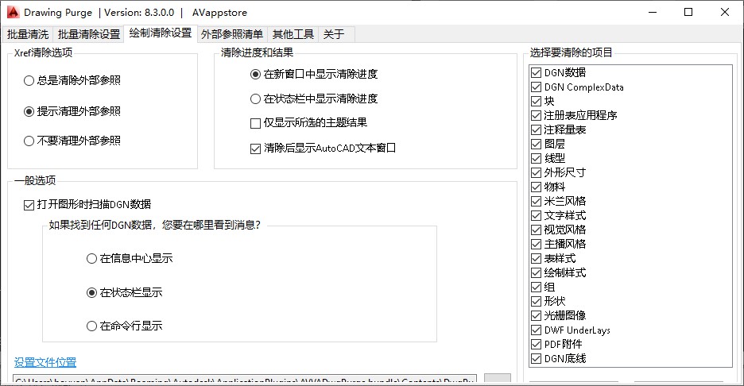Toggle the 图层 item in purge list
The image size is (744, 386).
(537, 144)
